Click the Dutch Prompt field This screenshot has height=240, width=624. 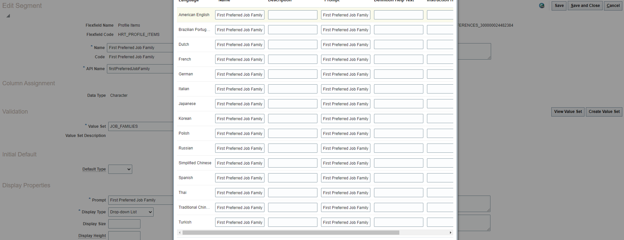point(346,44)
